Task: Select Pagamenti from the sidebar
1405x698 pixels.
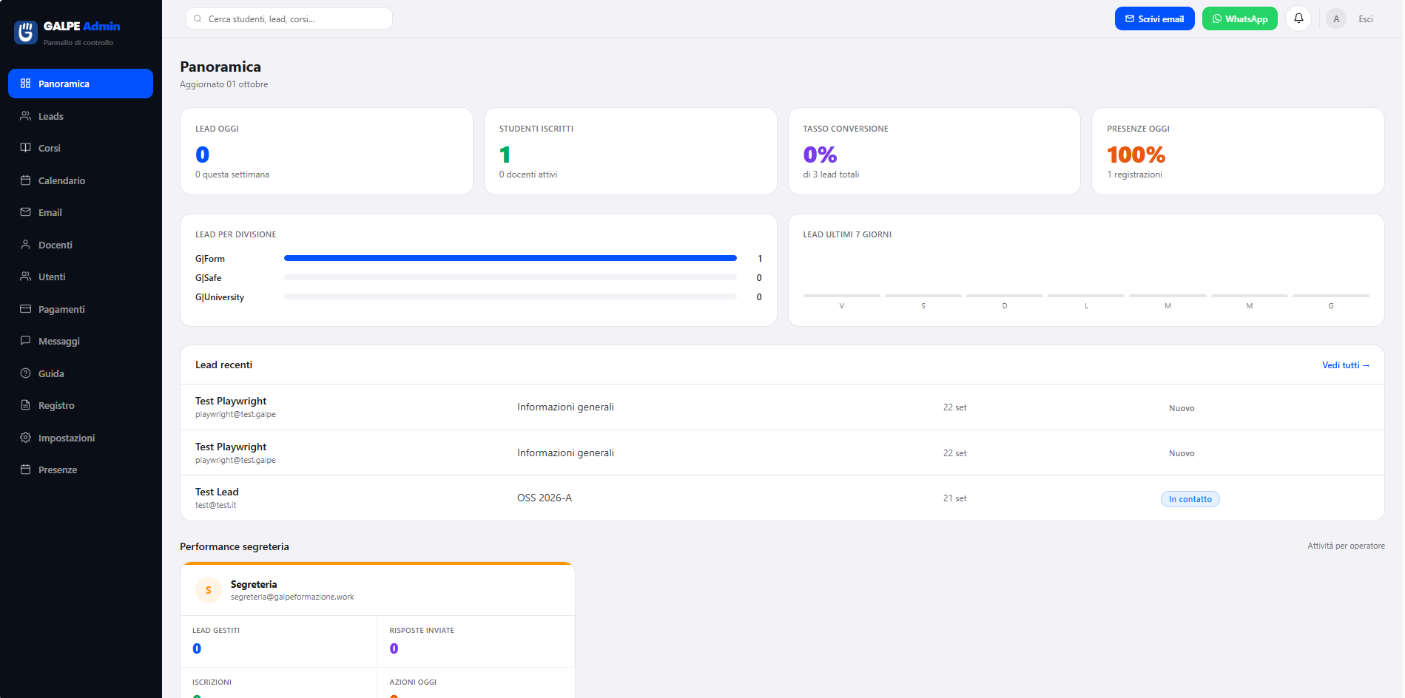Action: point(81,309)
